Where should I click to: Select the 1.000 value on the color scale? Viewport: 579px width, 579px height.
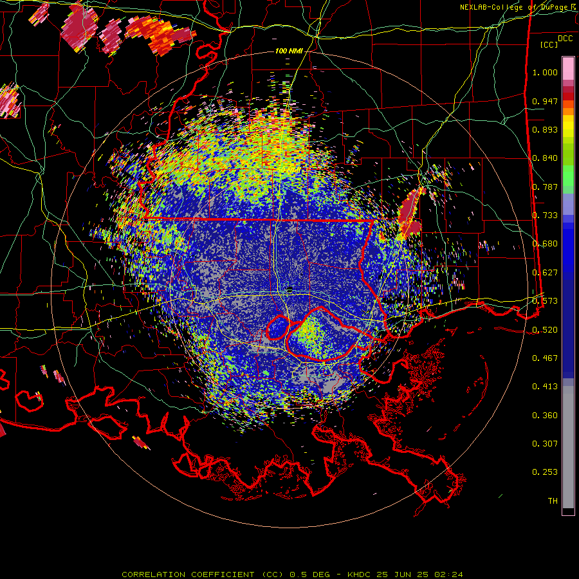point(545,72)
